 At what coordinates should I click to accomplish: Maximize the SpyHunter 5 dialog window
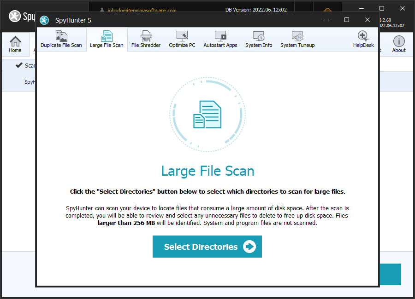(347, 20)
